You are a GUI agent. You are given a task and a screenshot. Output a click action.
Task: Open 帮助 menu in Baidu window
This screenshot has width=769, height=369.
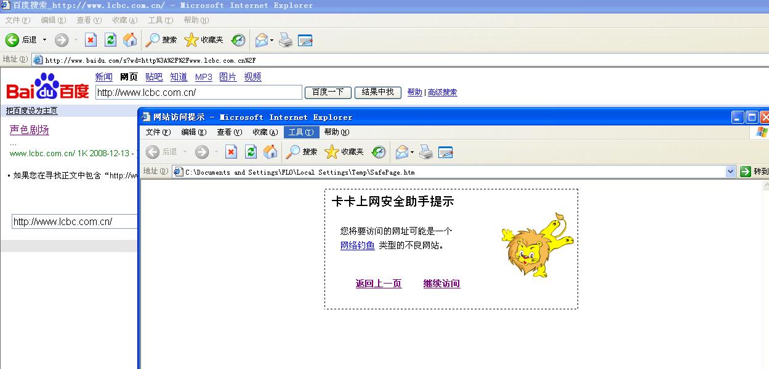tap(196, 20)
